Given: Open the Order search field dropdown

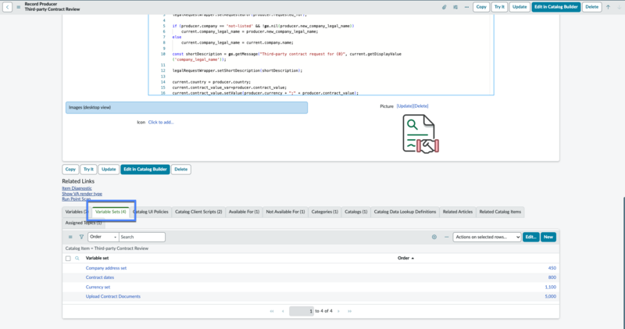Looking at the screenshot, I should coord(103,237).
